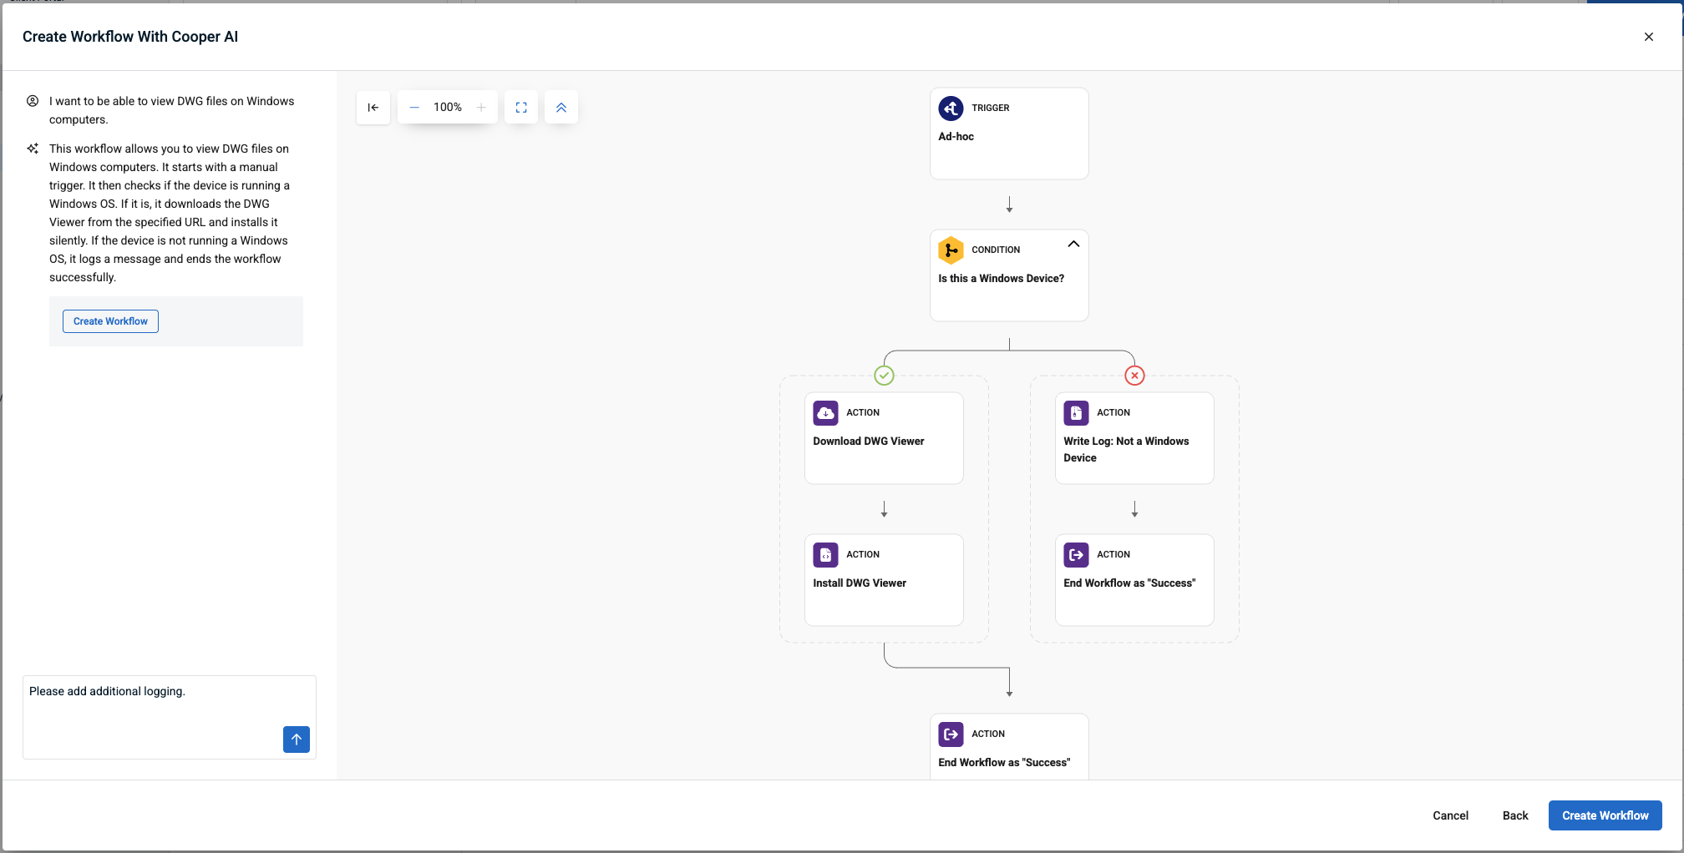Collapse the chat side panel
This screenshot has width=1684, height=853.
pyautogui.click(x=373, y=108)
